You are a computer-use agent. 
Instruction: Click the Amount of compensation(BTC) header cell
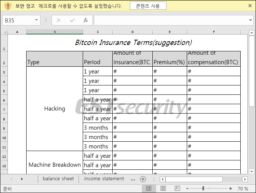214,59
